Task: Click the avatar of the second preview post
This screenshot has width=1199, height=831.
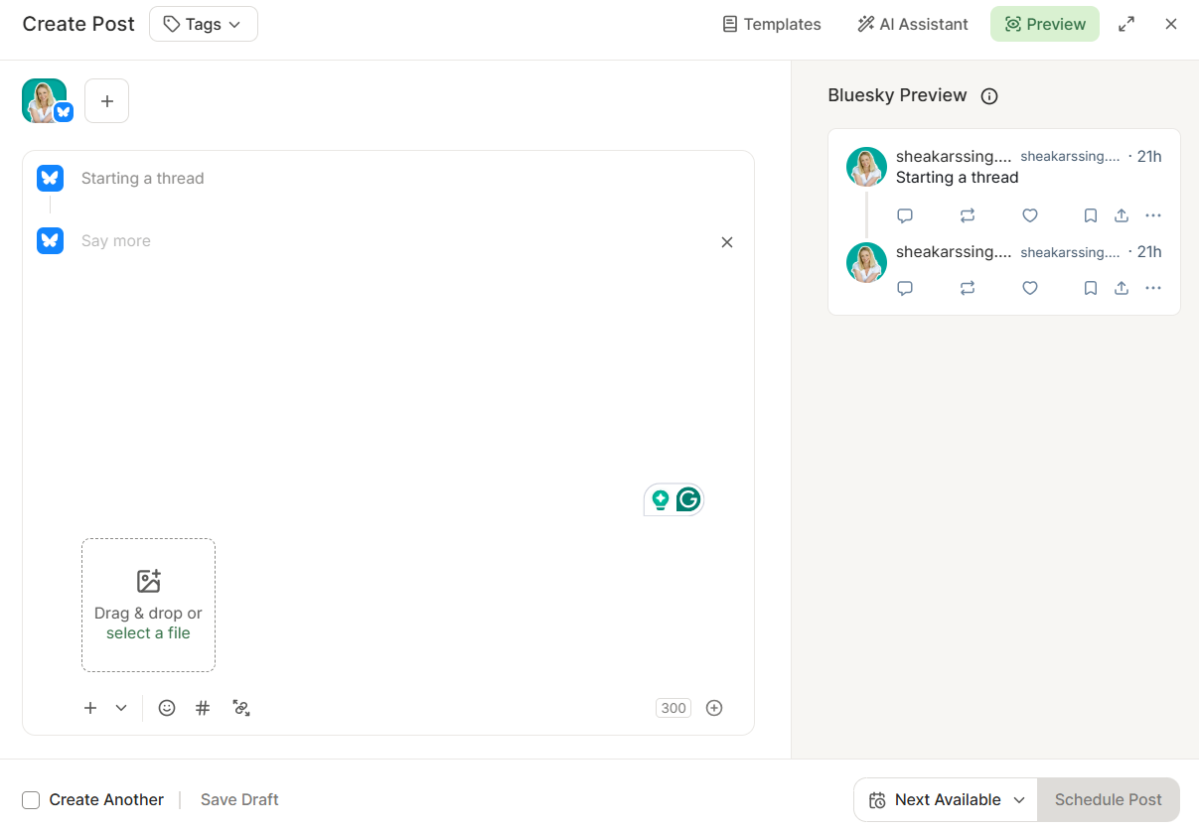Action: tap(866, 262)
